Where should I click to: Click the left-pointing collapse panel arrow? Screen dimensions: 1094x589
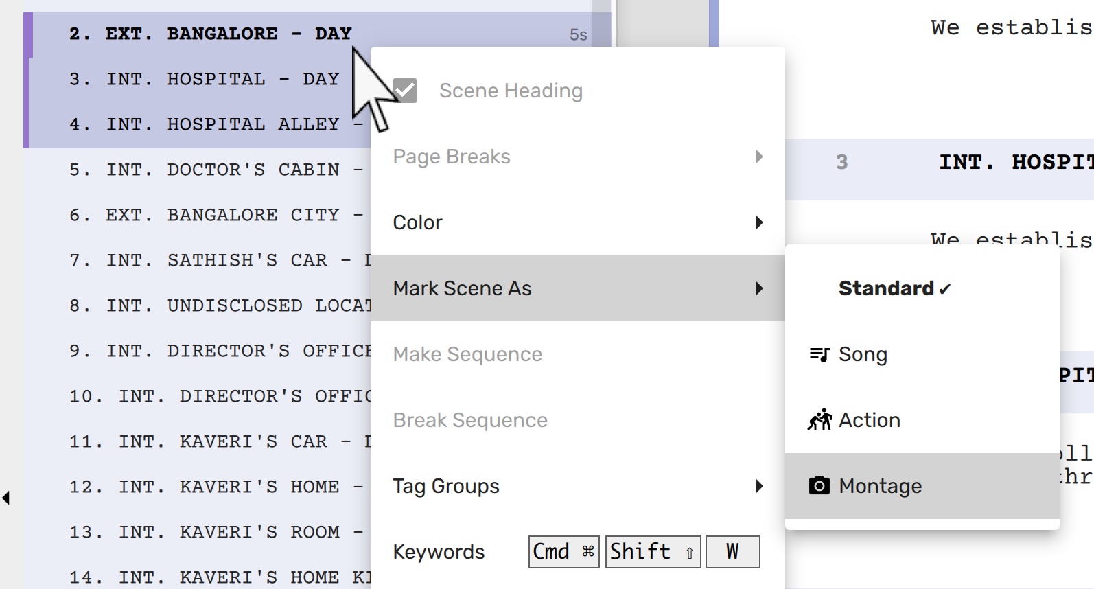tap(6, 498)
